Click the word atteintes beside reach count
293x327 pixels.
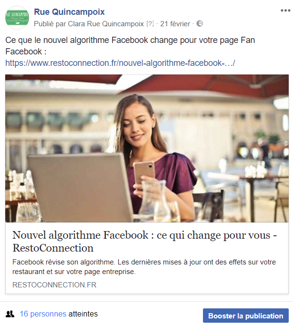coord(83,314)
